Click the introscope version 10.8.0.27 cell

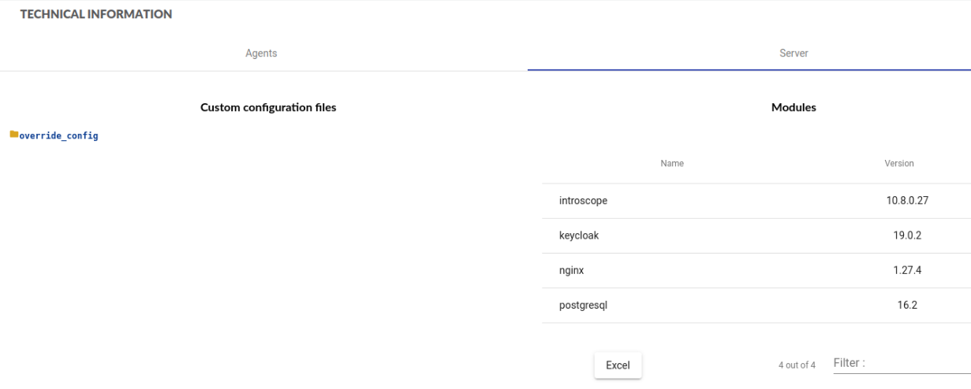click(907, 201)
